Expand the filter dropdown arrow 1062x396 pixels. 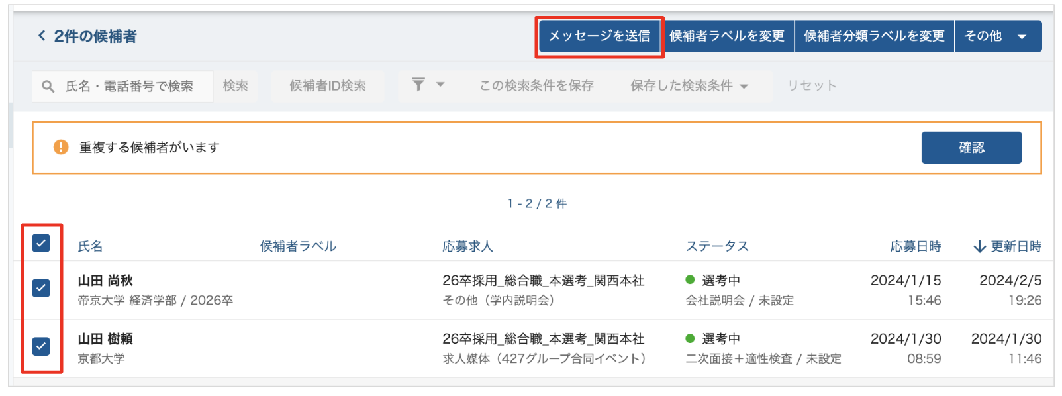(x=440, y=85)
